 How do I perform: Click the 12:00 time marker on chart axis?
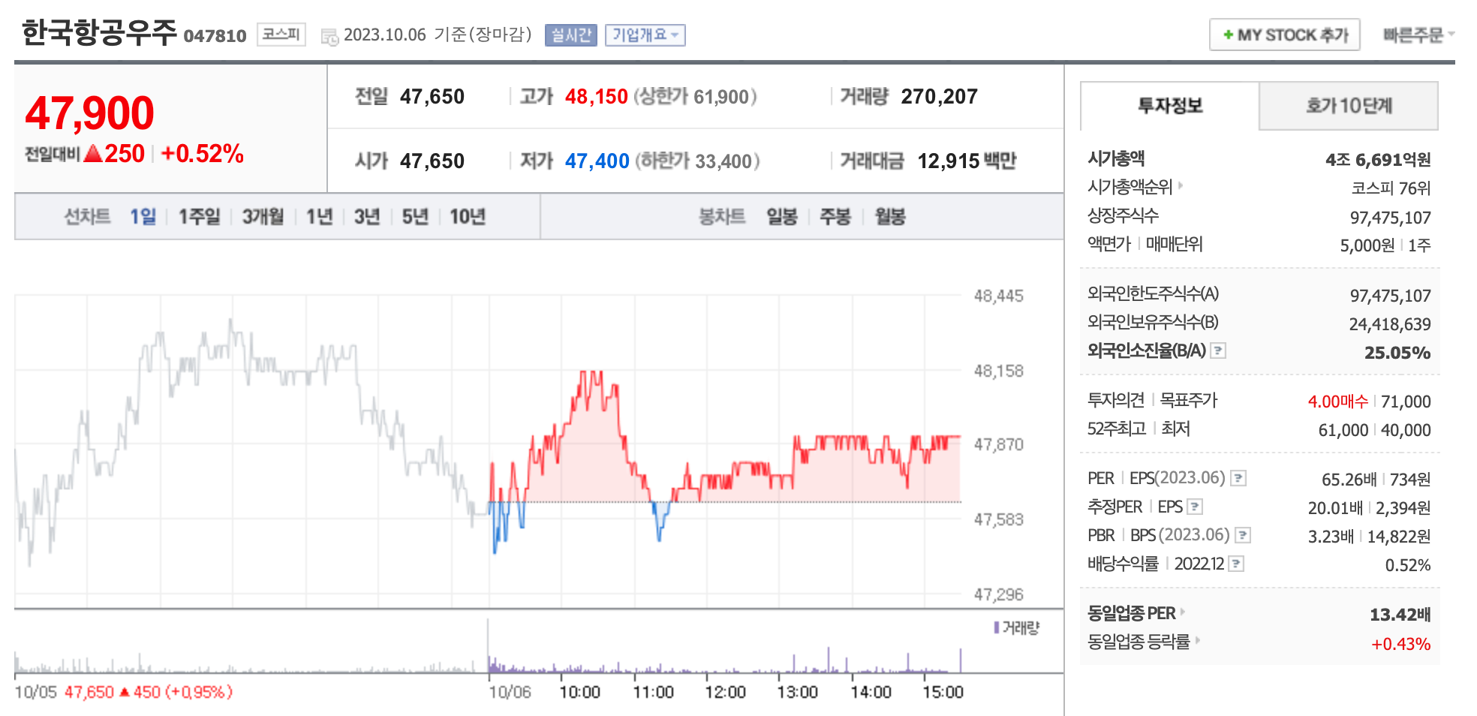point(725,692)
